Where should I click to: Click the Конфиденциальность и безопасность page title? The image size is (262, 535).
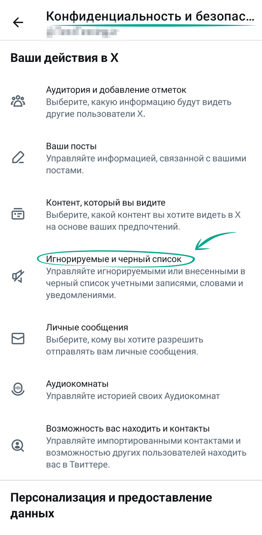(149, 17)
